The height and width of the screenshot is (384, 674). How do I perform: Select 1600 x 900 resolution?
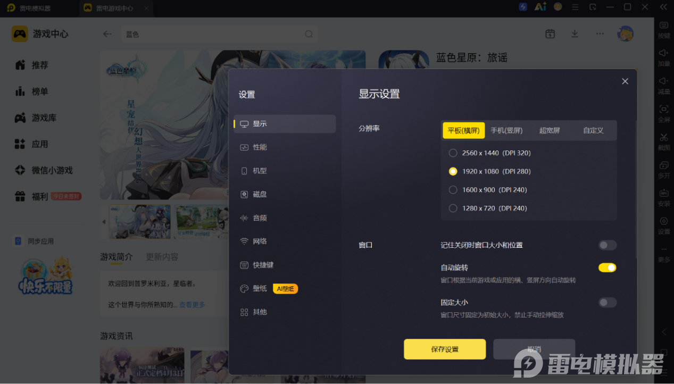[488, 190]
